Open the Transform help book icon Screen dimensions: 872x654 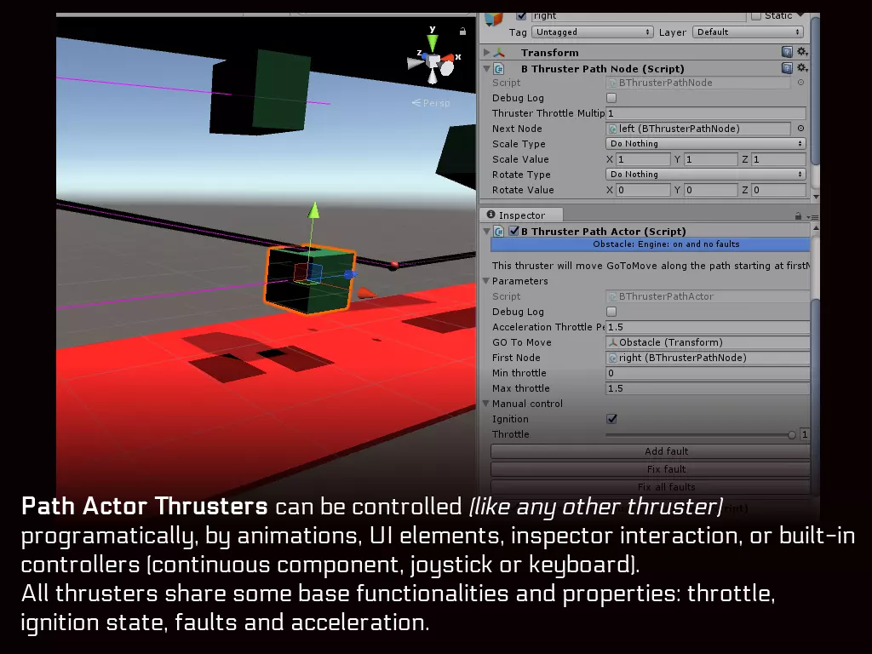point(787,52)
